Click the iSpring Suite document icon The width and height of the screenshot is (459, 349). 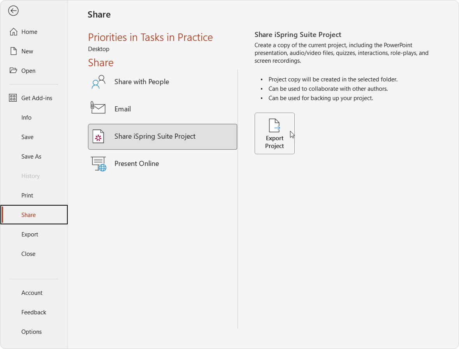coord(98,136)
